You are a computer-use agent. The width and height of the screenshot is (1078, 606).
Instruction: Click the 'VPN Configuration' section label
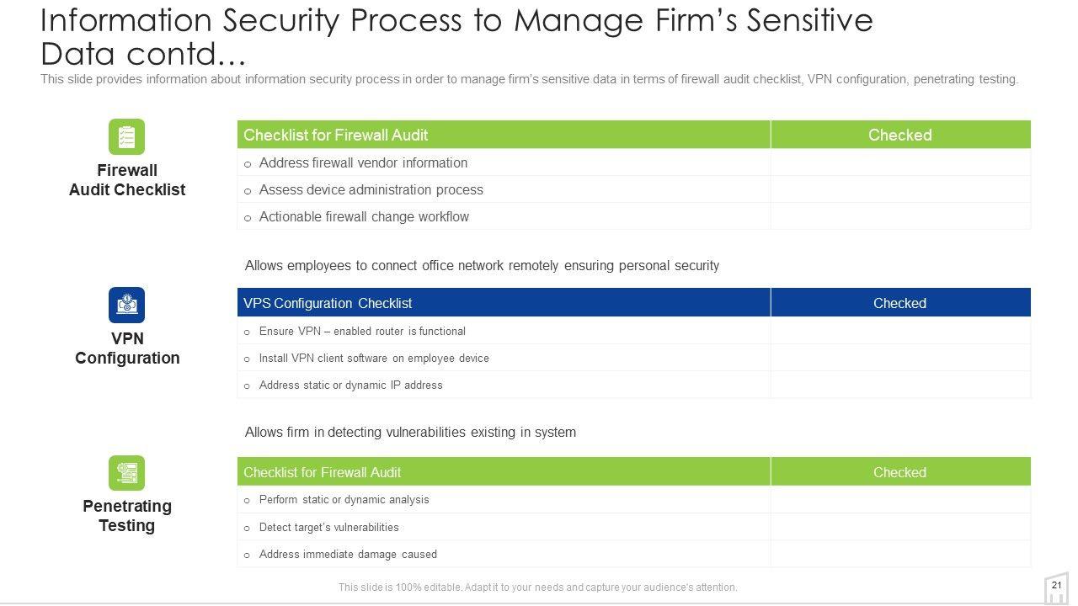127,348
